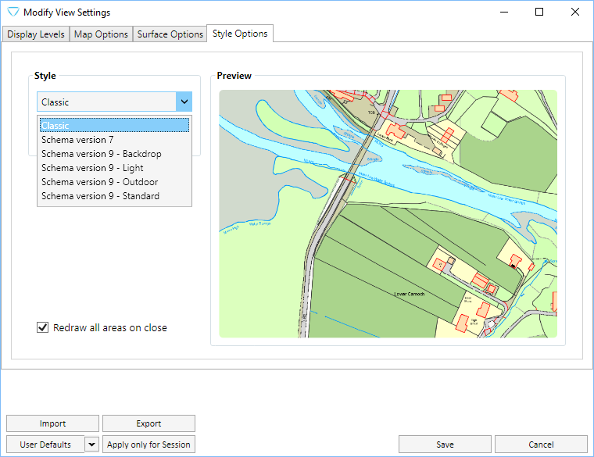This screenshot has width=594, height=457.
Task: Switch to the Display Levels tab
Action: 36,34
